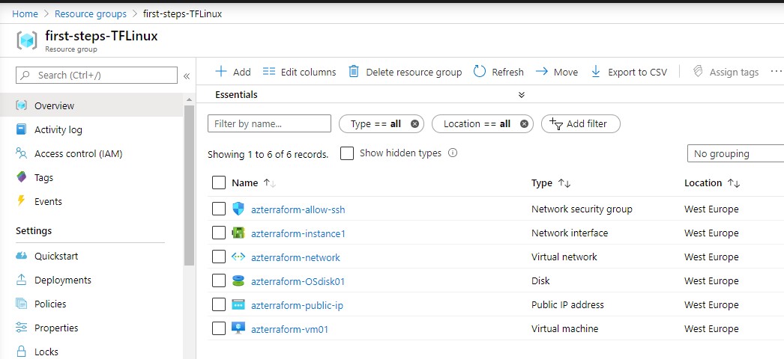Click the Refresh icon in the toolbar

[x=479, y=72]
